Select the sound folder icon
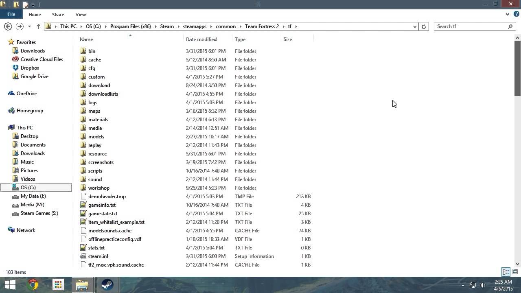This screenshot has width=521, height=293. click(x=83, y=179)
